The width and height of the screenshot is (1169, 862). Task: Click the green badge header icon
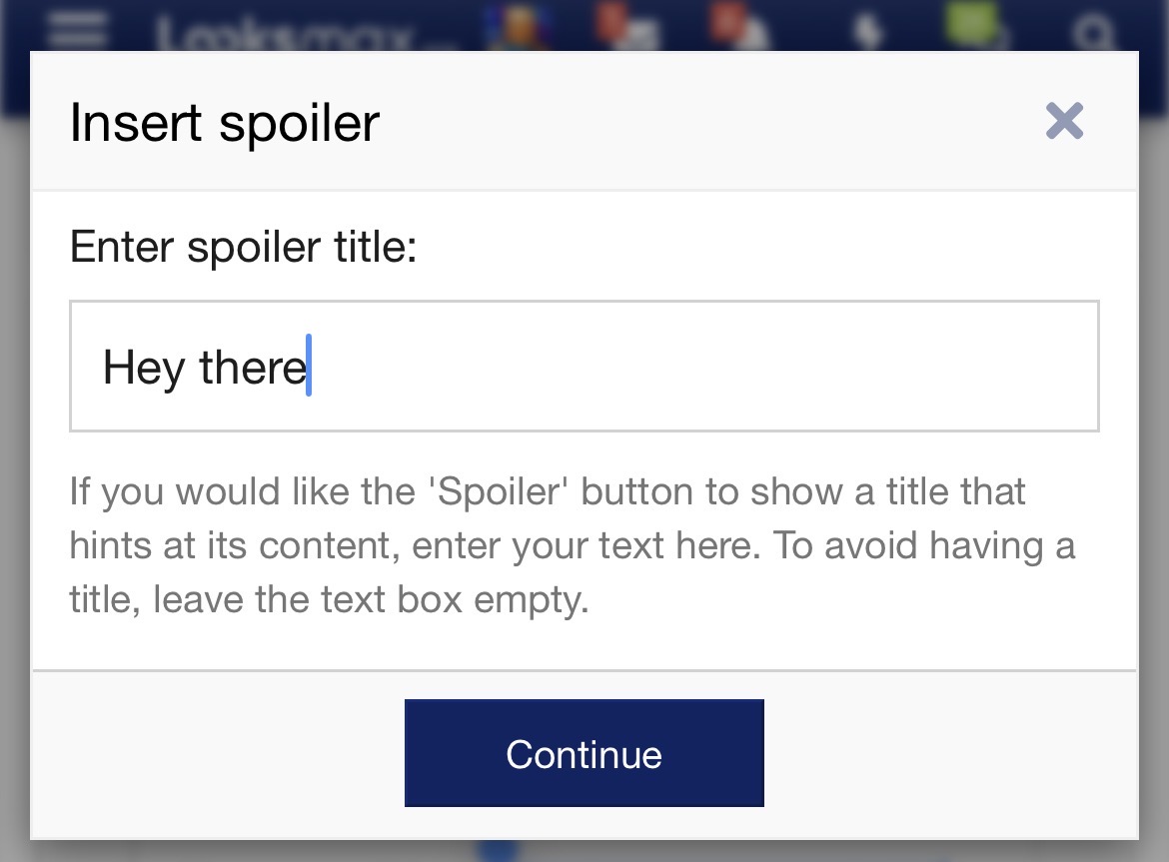(975, 25)
